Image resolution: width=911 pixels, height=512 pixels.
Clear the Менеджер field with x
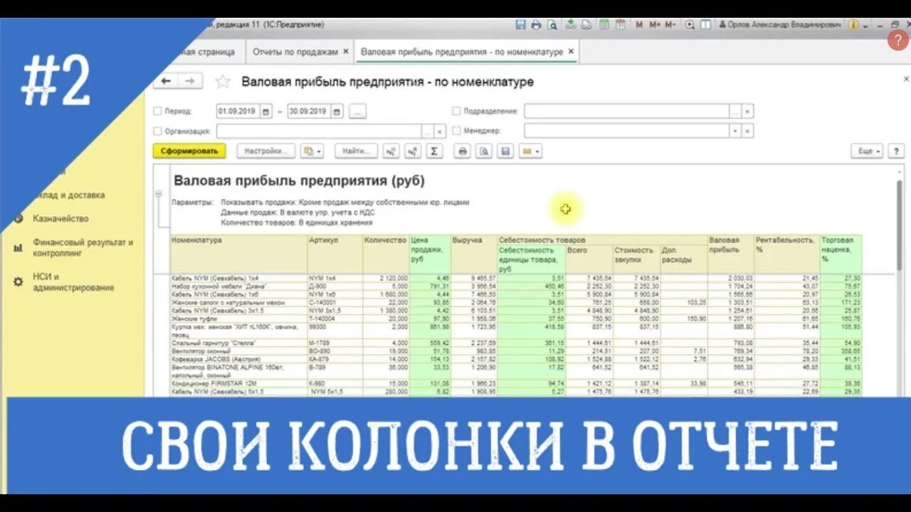tap(747, 131)
